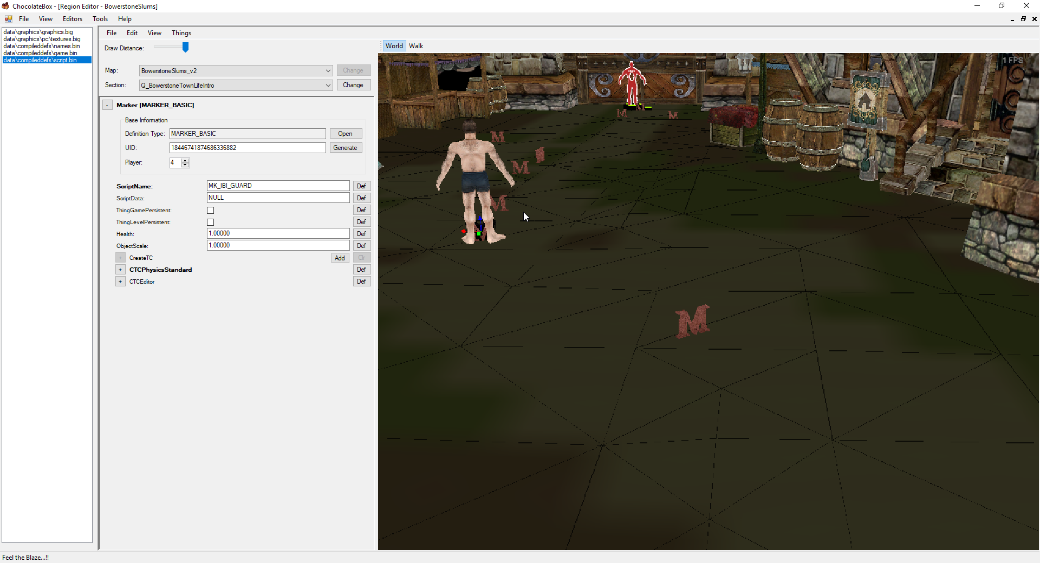Screen dimensions: 1040x563
Task: Click the ScriptData field showing NULL
Action: pyautogui.click(x=278, y=198)
